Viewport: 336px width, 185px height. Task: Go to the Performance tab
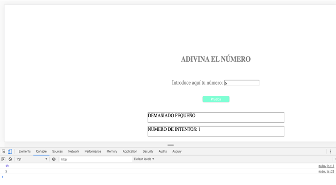(x=93, y=151)
